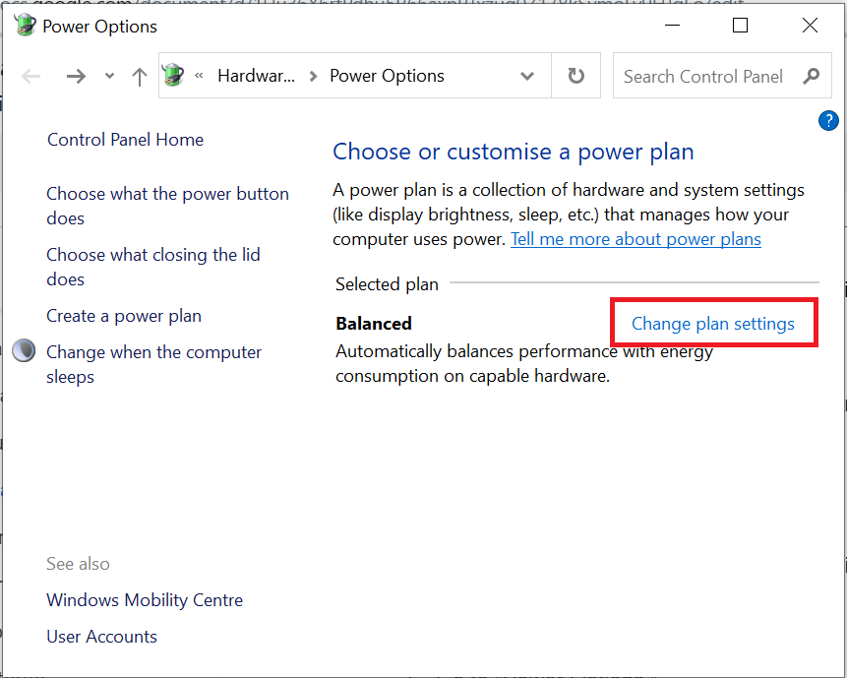
Task: Open Windows Mobility Centre
Action: [145, 600]
